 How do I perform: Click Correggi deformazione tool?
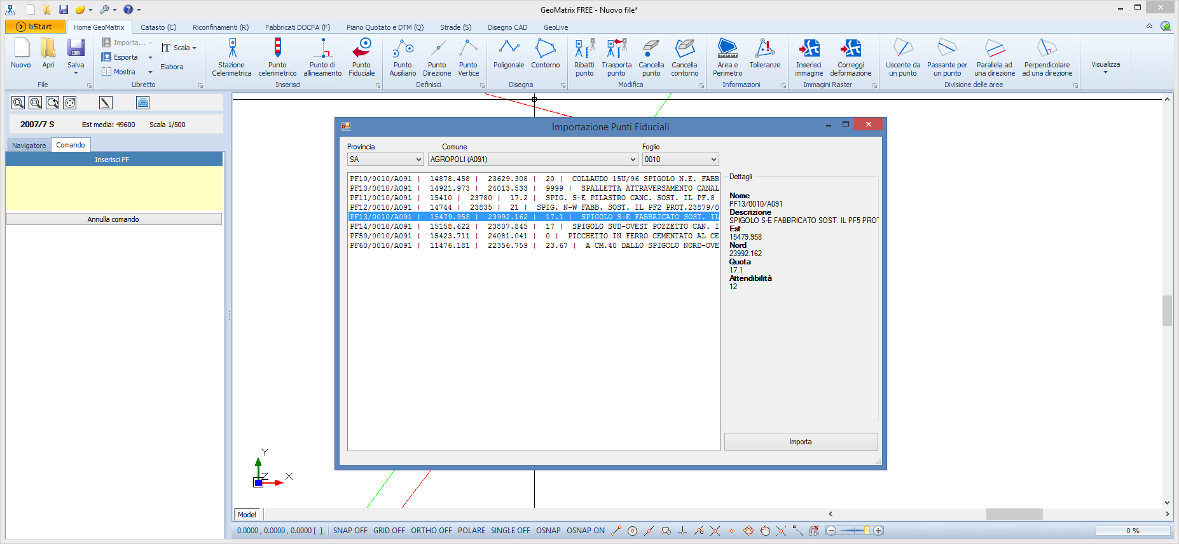(851, 57)
